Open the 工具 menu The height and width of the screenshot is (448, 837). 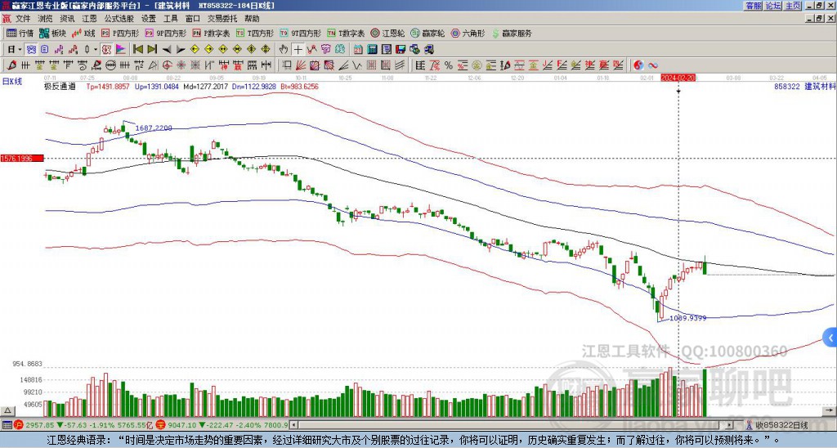[x=170, y=19]
